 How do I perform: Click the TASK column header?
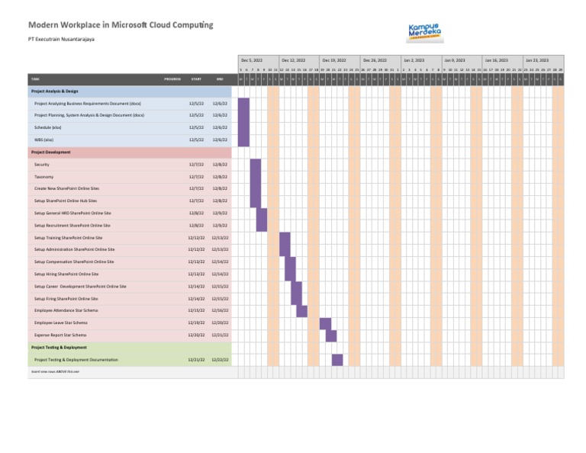(37, 79)
